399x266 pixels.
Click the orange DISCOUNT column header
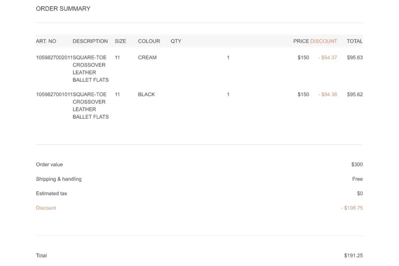[323, 41]
